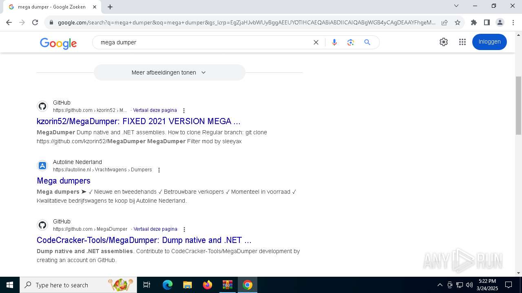Screen dimensions: 522x293
Task: Open the network tray icon
Action: [460, 285]
